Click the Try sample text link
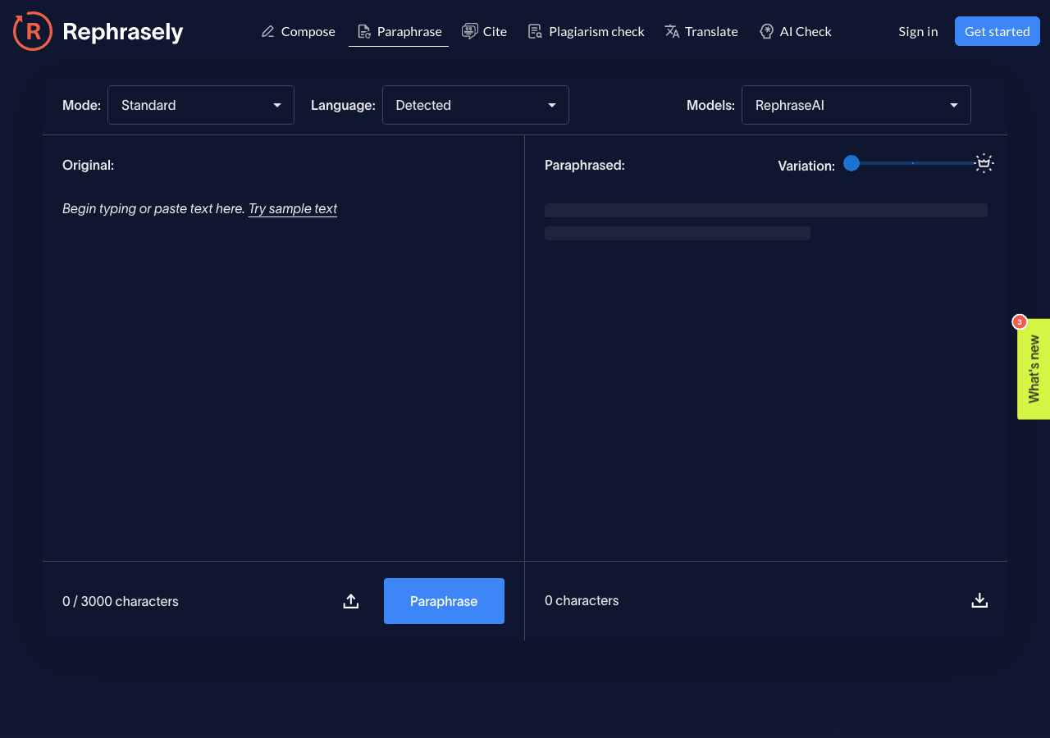1050x738 pixels. point(293,208)
